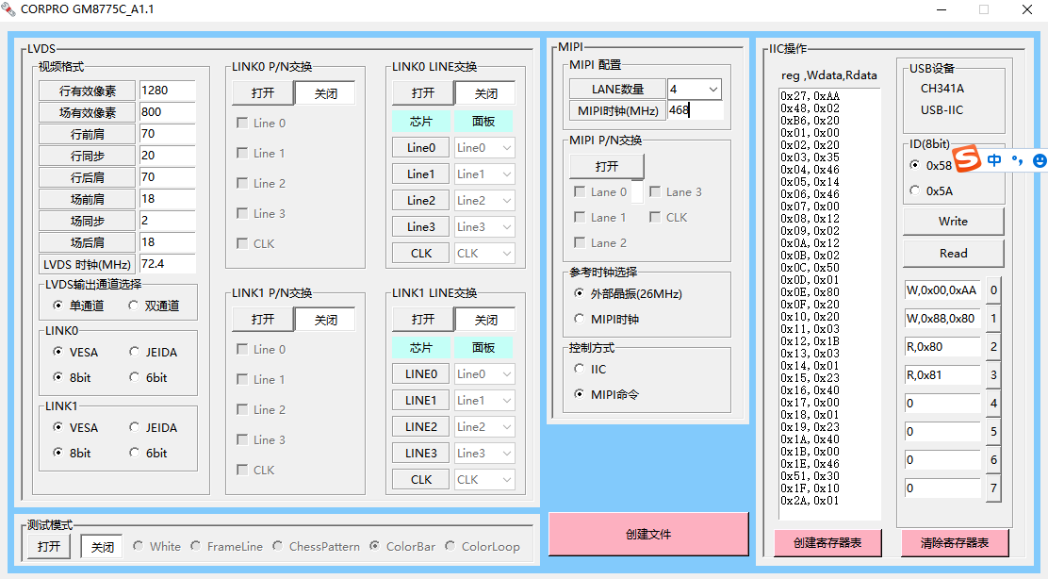Click the pink 创建文件 button
Viewport: 1048px width, 579px height.
pyautogui.click(x=648, y=534)
